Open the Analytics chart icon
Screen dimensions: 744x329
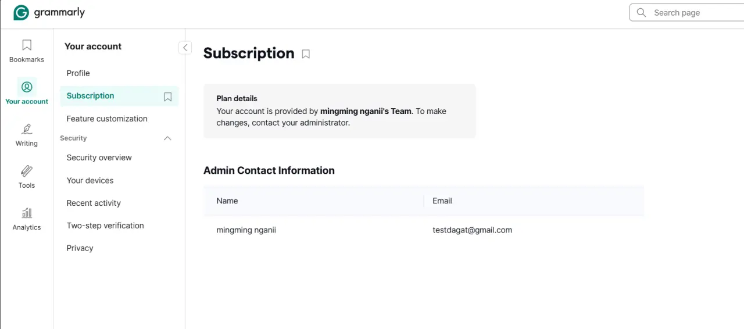pos(27,213)
